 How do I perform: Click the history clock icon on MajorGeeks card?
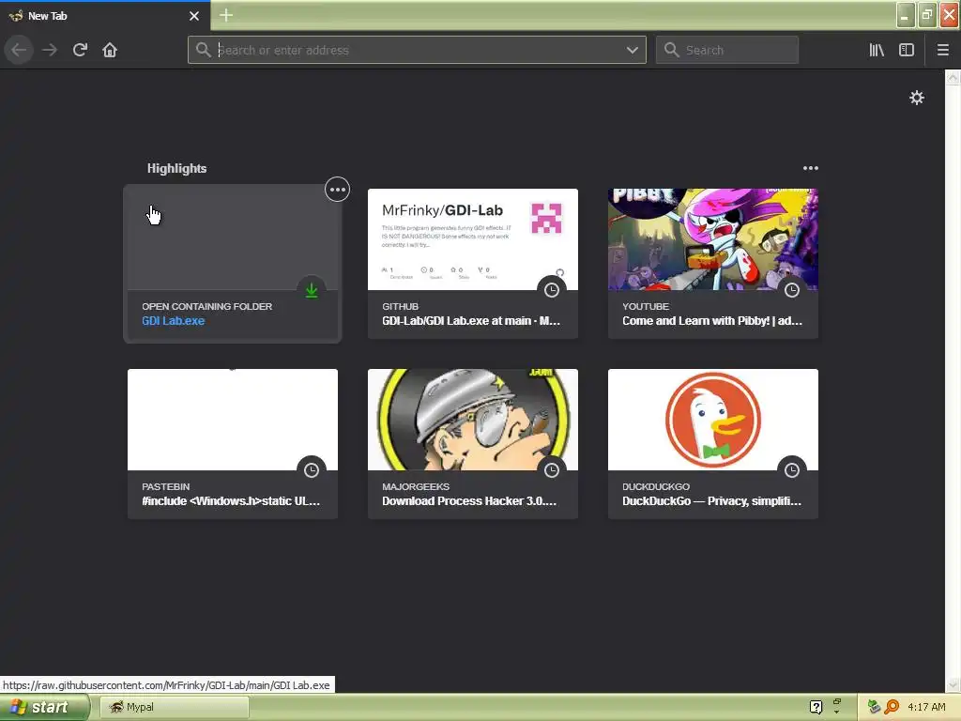pyautogui.click(x=552, y=470)
